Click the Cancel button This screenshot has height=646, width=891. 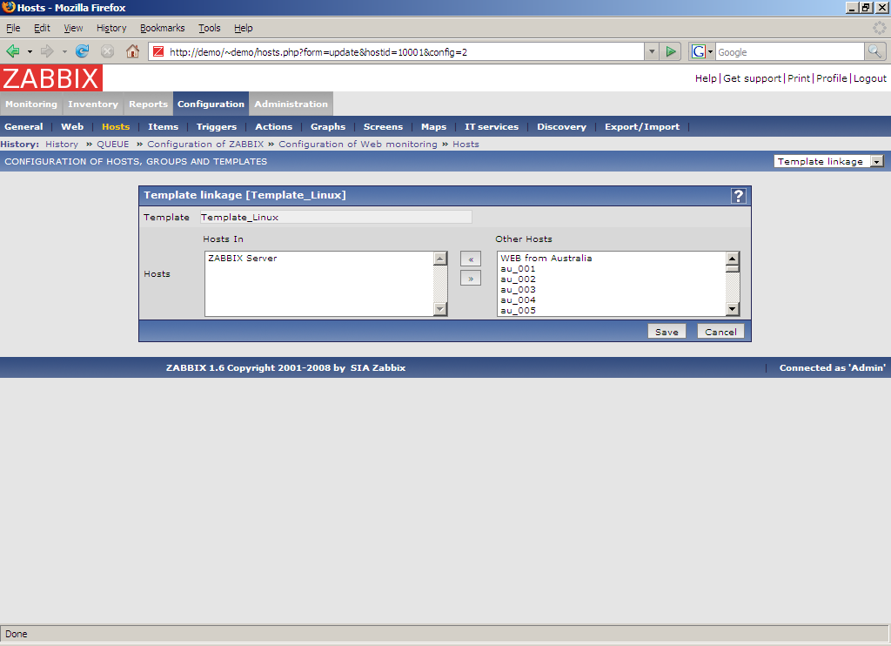[720, 332]
